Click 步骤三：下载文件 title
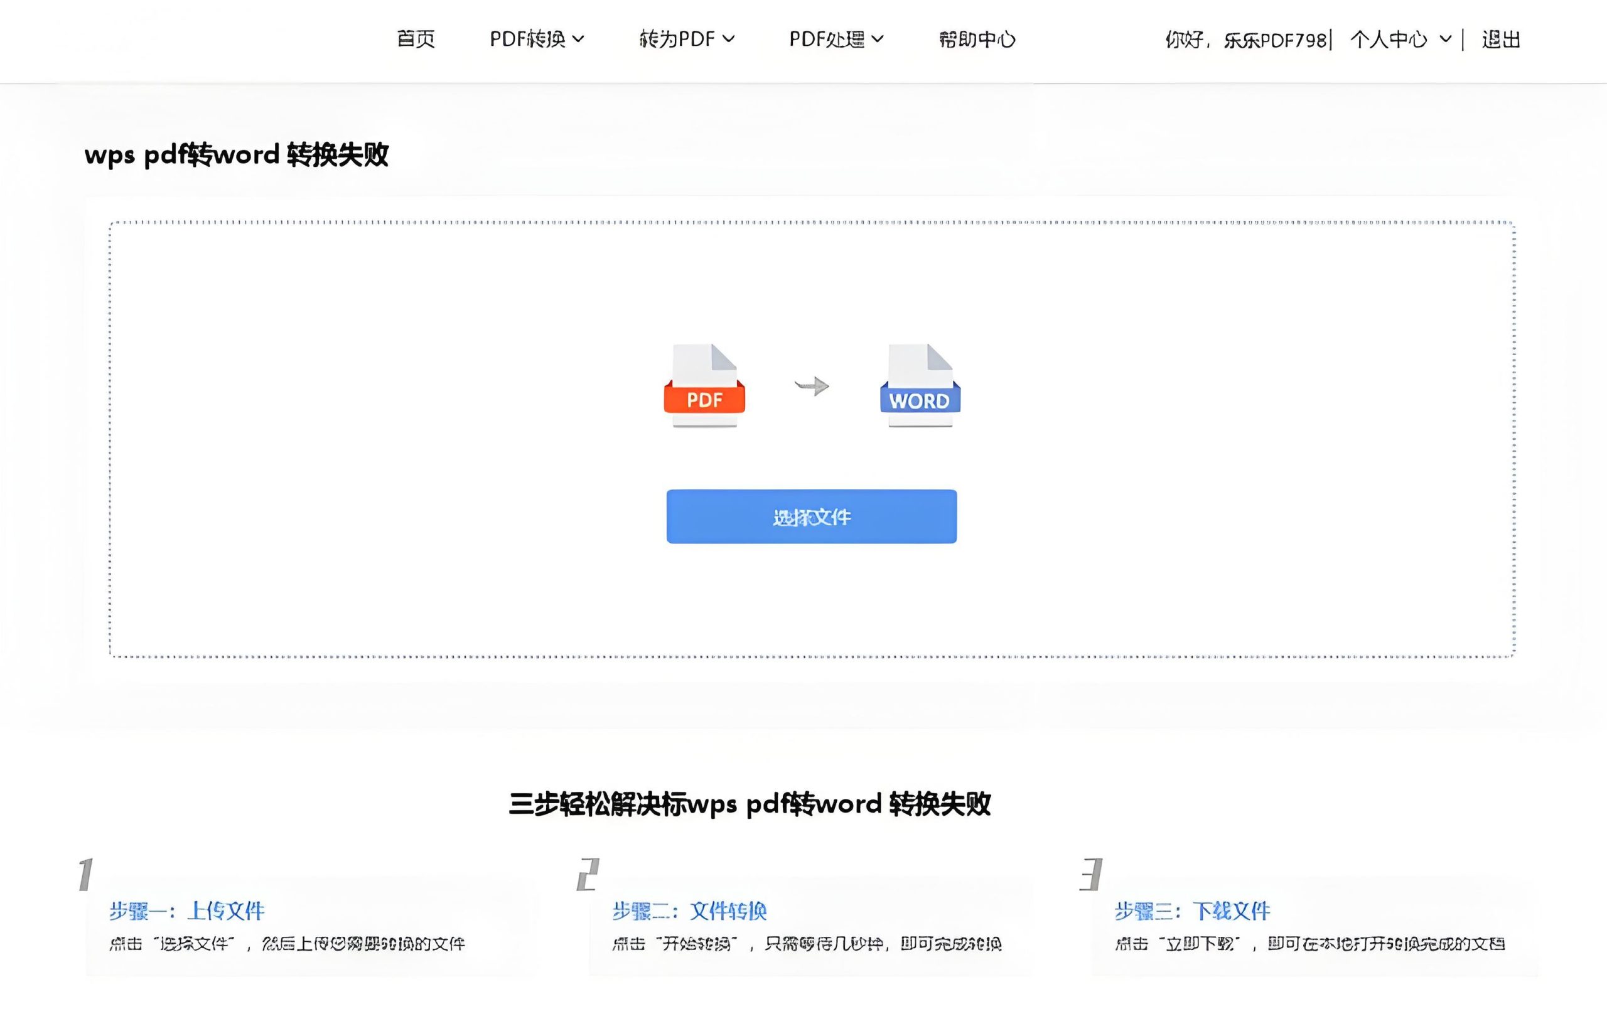The image size is (1607, 1009). pyautogui.click(x=1192, y=910)
